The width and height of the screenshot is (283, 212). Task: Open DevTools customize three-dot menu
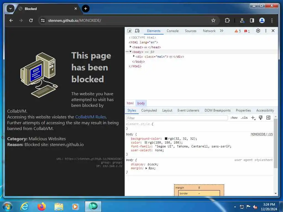[x=266, y=31]
